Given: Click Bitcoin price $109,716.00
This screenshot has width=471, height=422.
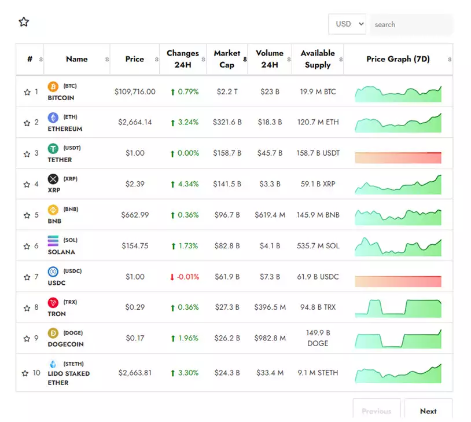Looking at the screenshot, I should click(135, 91).
